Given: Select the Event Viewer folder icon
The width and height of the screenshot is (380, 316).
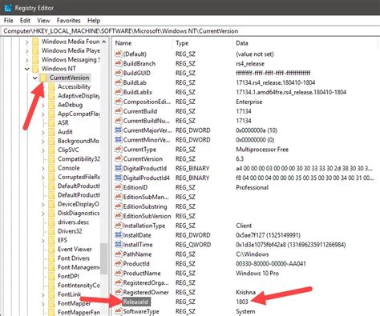Looking at the screenshot, I should [x=51, y=250].
